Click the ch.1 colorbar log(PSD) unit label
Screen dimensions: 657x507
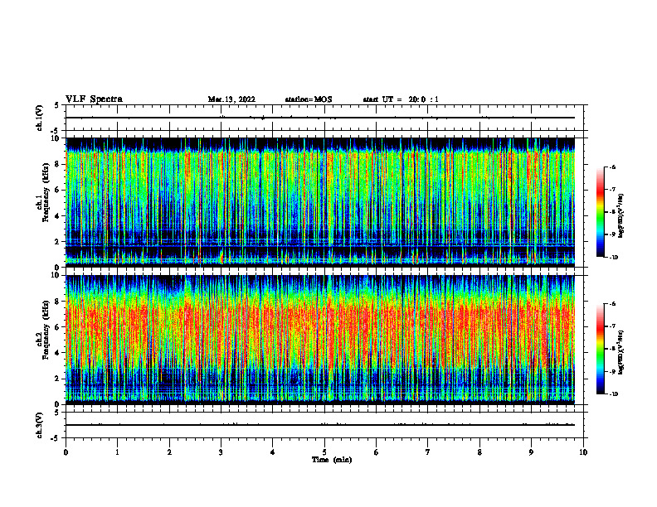(621, 216)
